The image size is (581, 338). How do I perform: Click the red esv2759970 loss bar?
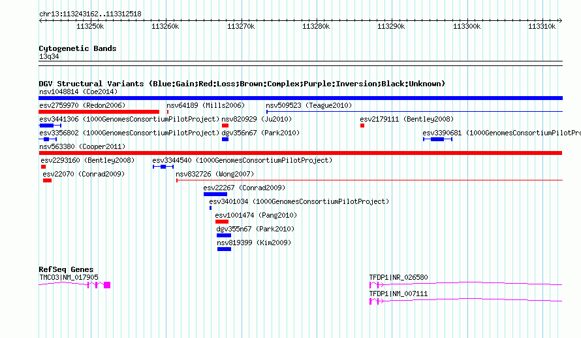(x=99, y=112)
